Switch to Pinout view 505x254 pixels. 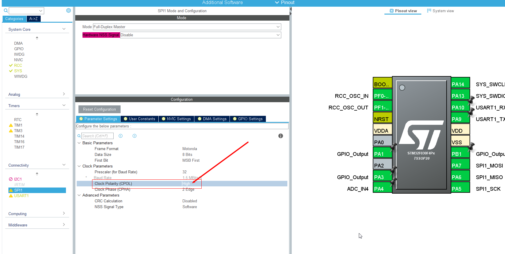pyautogui.click(x=403, y=11)
